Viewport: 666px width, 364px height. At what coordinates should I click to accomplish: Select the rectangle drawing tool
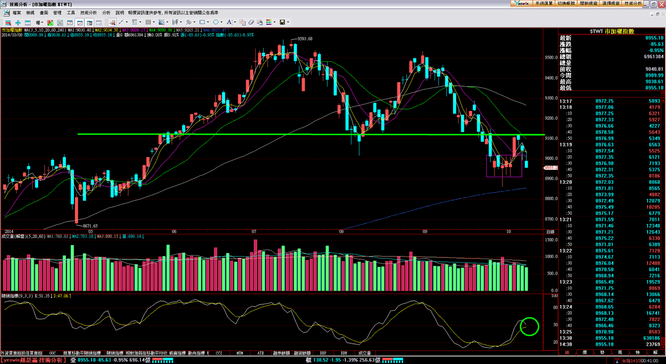click(x=202, y=22)
